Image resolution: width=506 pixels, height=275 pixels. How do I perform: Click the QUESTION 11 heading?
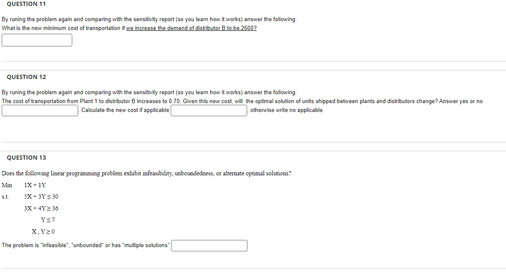click(26, 4)
